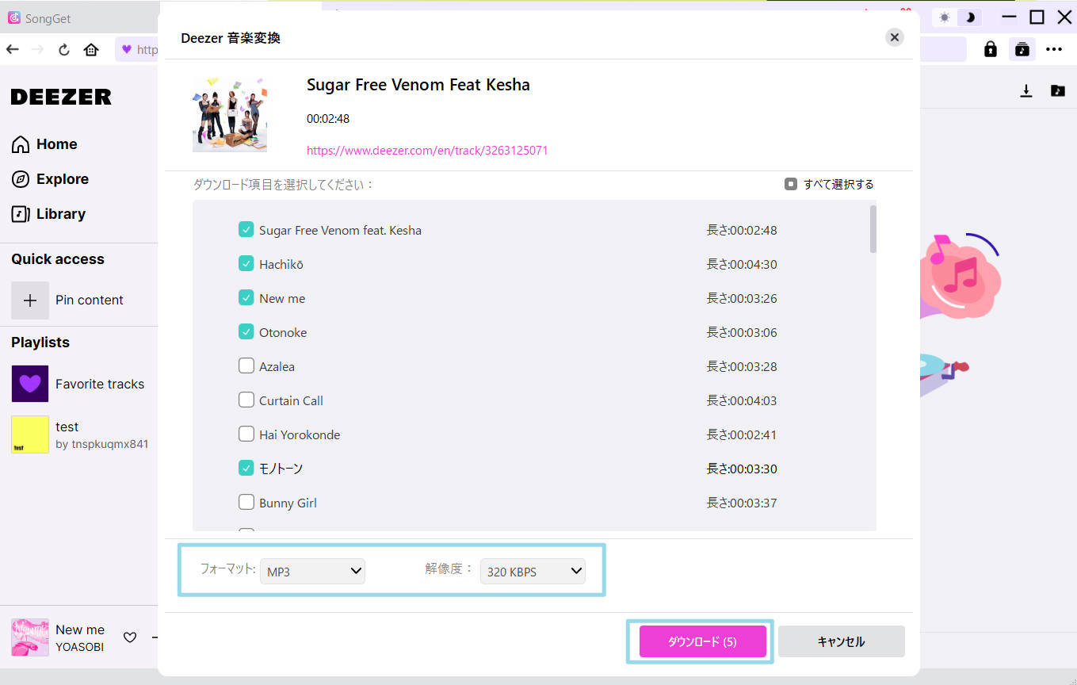Image resolution: width=1077 pixels, height=685 pixels.
Task: Like the playing song with the heart icon
Action: [x=130, y=637]
